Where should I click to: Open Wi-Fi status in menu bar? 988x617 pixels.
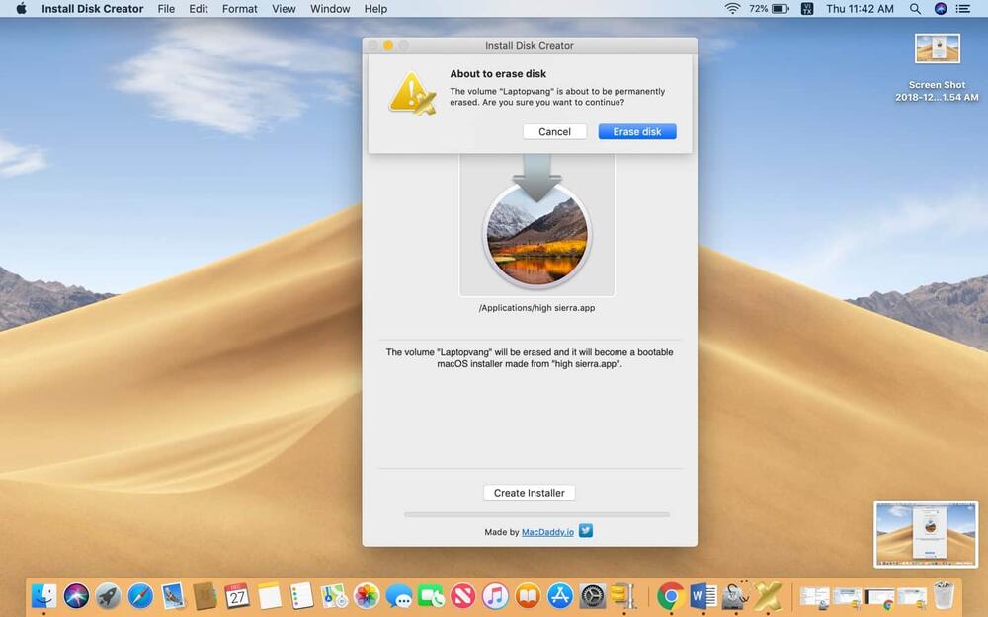point(732,9)
